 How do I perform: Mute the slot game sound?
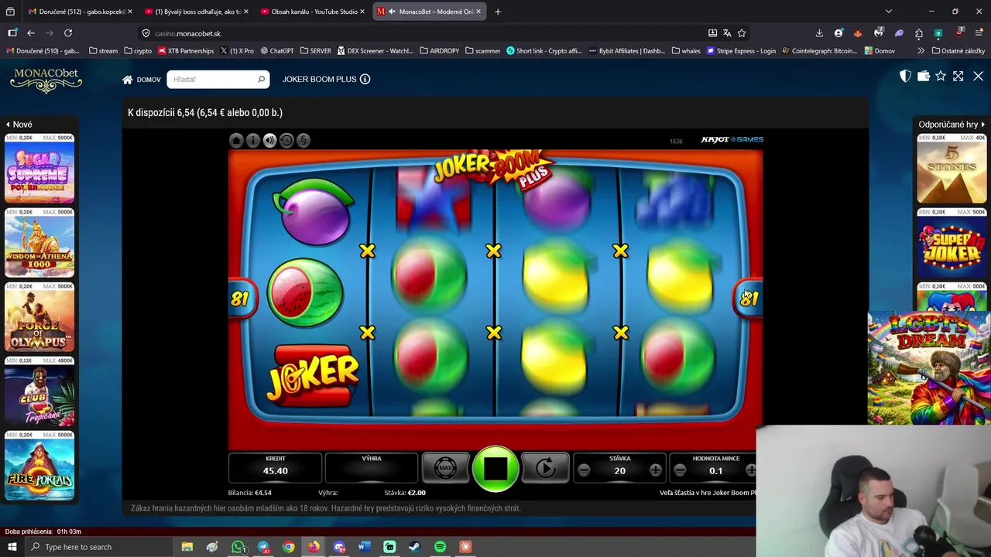269,140
